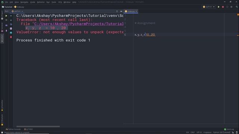The width and height of the screenshot is (239, 134).
Task: Click the Run panel stop square
Action: click(6, 20)
